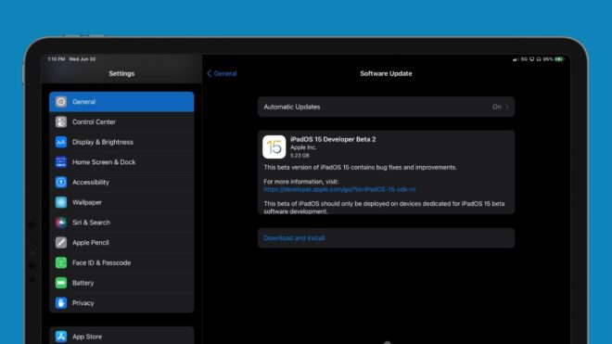Tap the Settings sidebar title
This screenshot has height=344, width=612.
[x=121, y=73]
